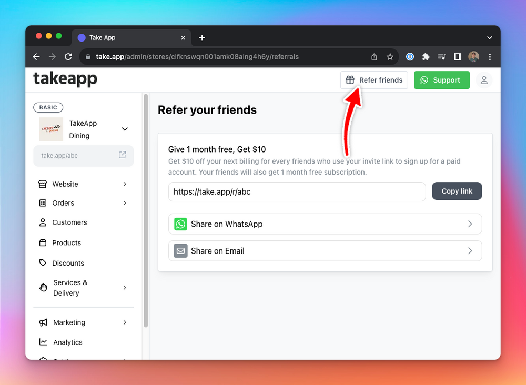The width and height of the screenshot is (526, 385).
Task: Click the referral link input field
Action: point(297,192)
